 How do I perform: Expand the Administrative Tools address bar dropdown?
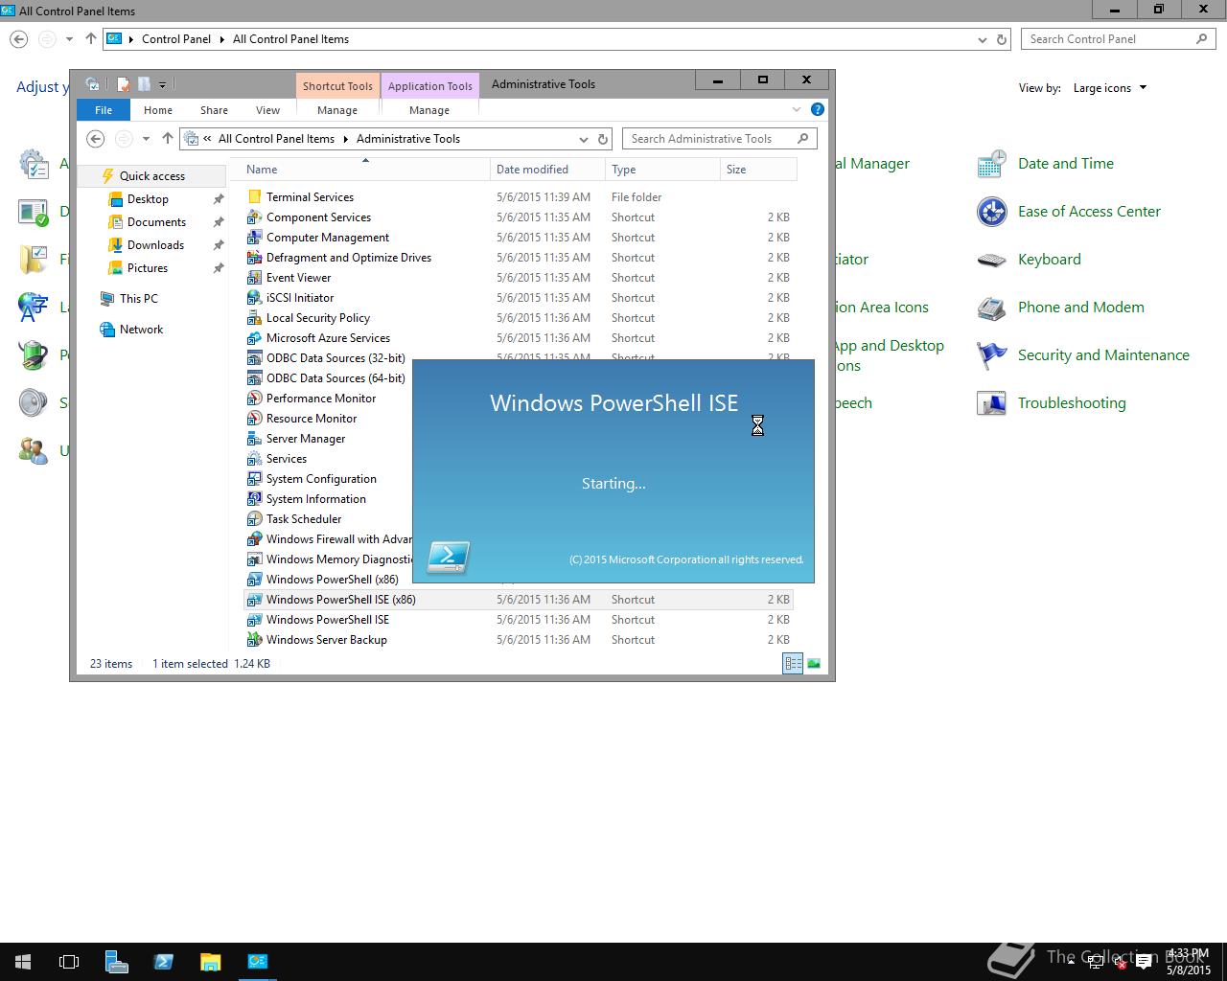[x=583, y=139]
